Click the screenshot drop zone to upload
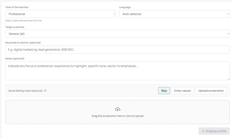The image size is (232, 138). tap(117, 112)
